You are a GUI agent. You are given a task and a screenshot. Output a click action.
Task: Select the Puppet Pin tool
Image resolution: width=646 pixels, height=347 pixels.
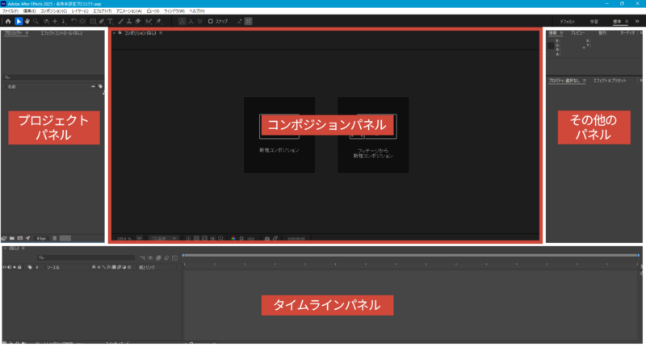click(x=158, y=21)
